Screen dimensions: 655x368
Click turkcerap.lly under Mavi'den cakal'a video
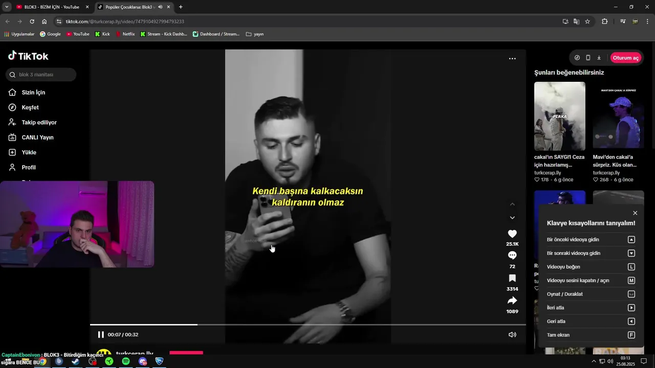pos(606,173)
